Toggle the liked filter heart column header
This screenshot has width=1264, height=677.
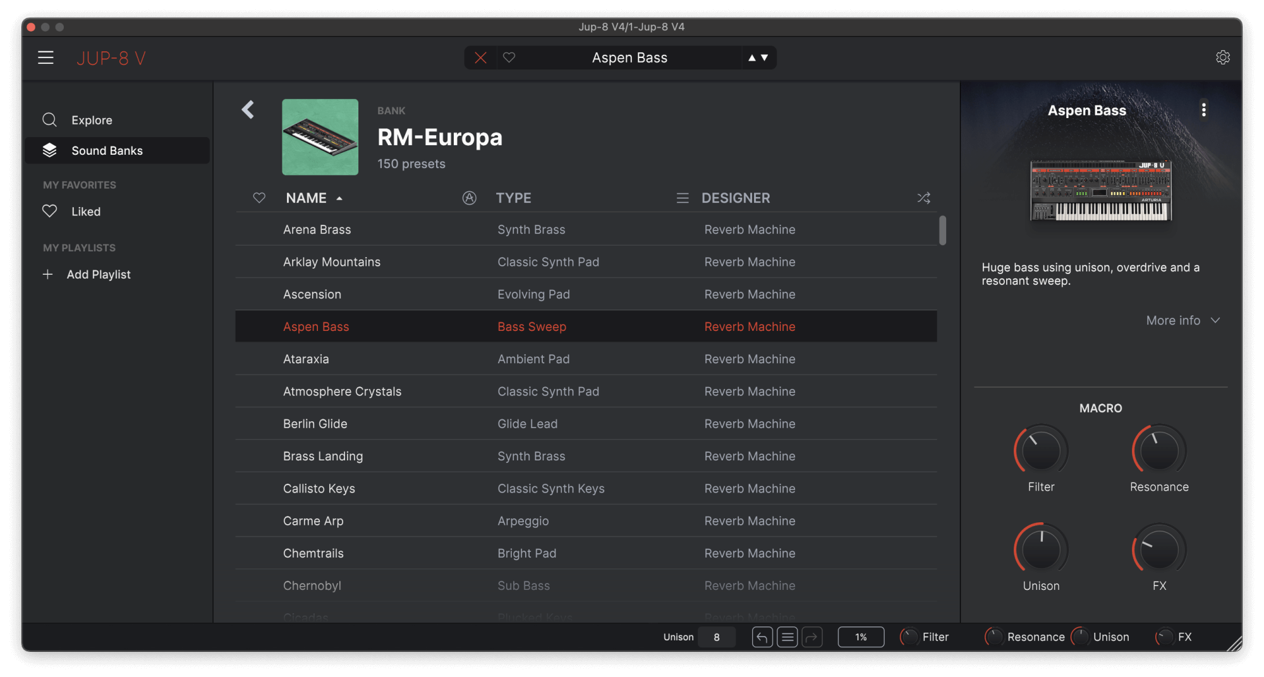pos(259,198)
